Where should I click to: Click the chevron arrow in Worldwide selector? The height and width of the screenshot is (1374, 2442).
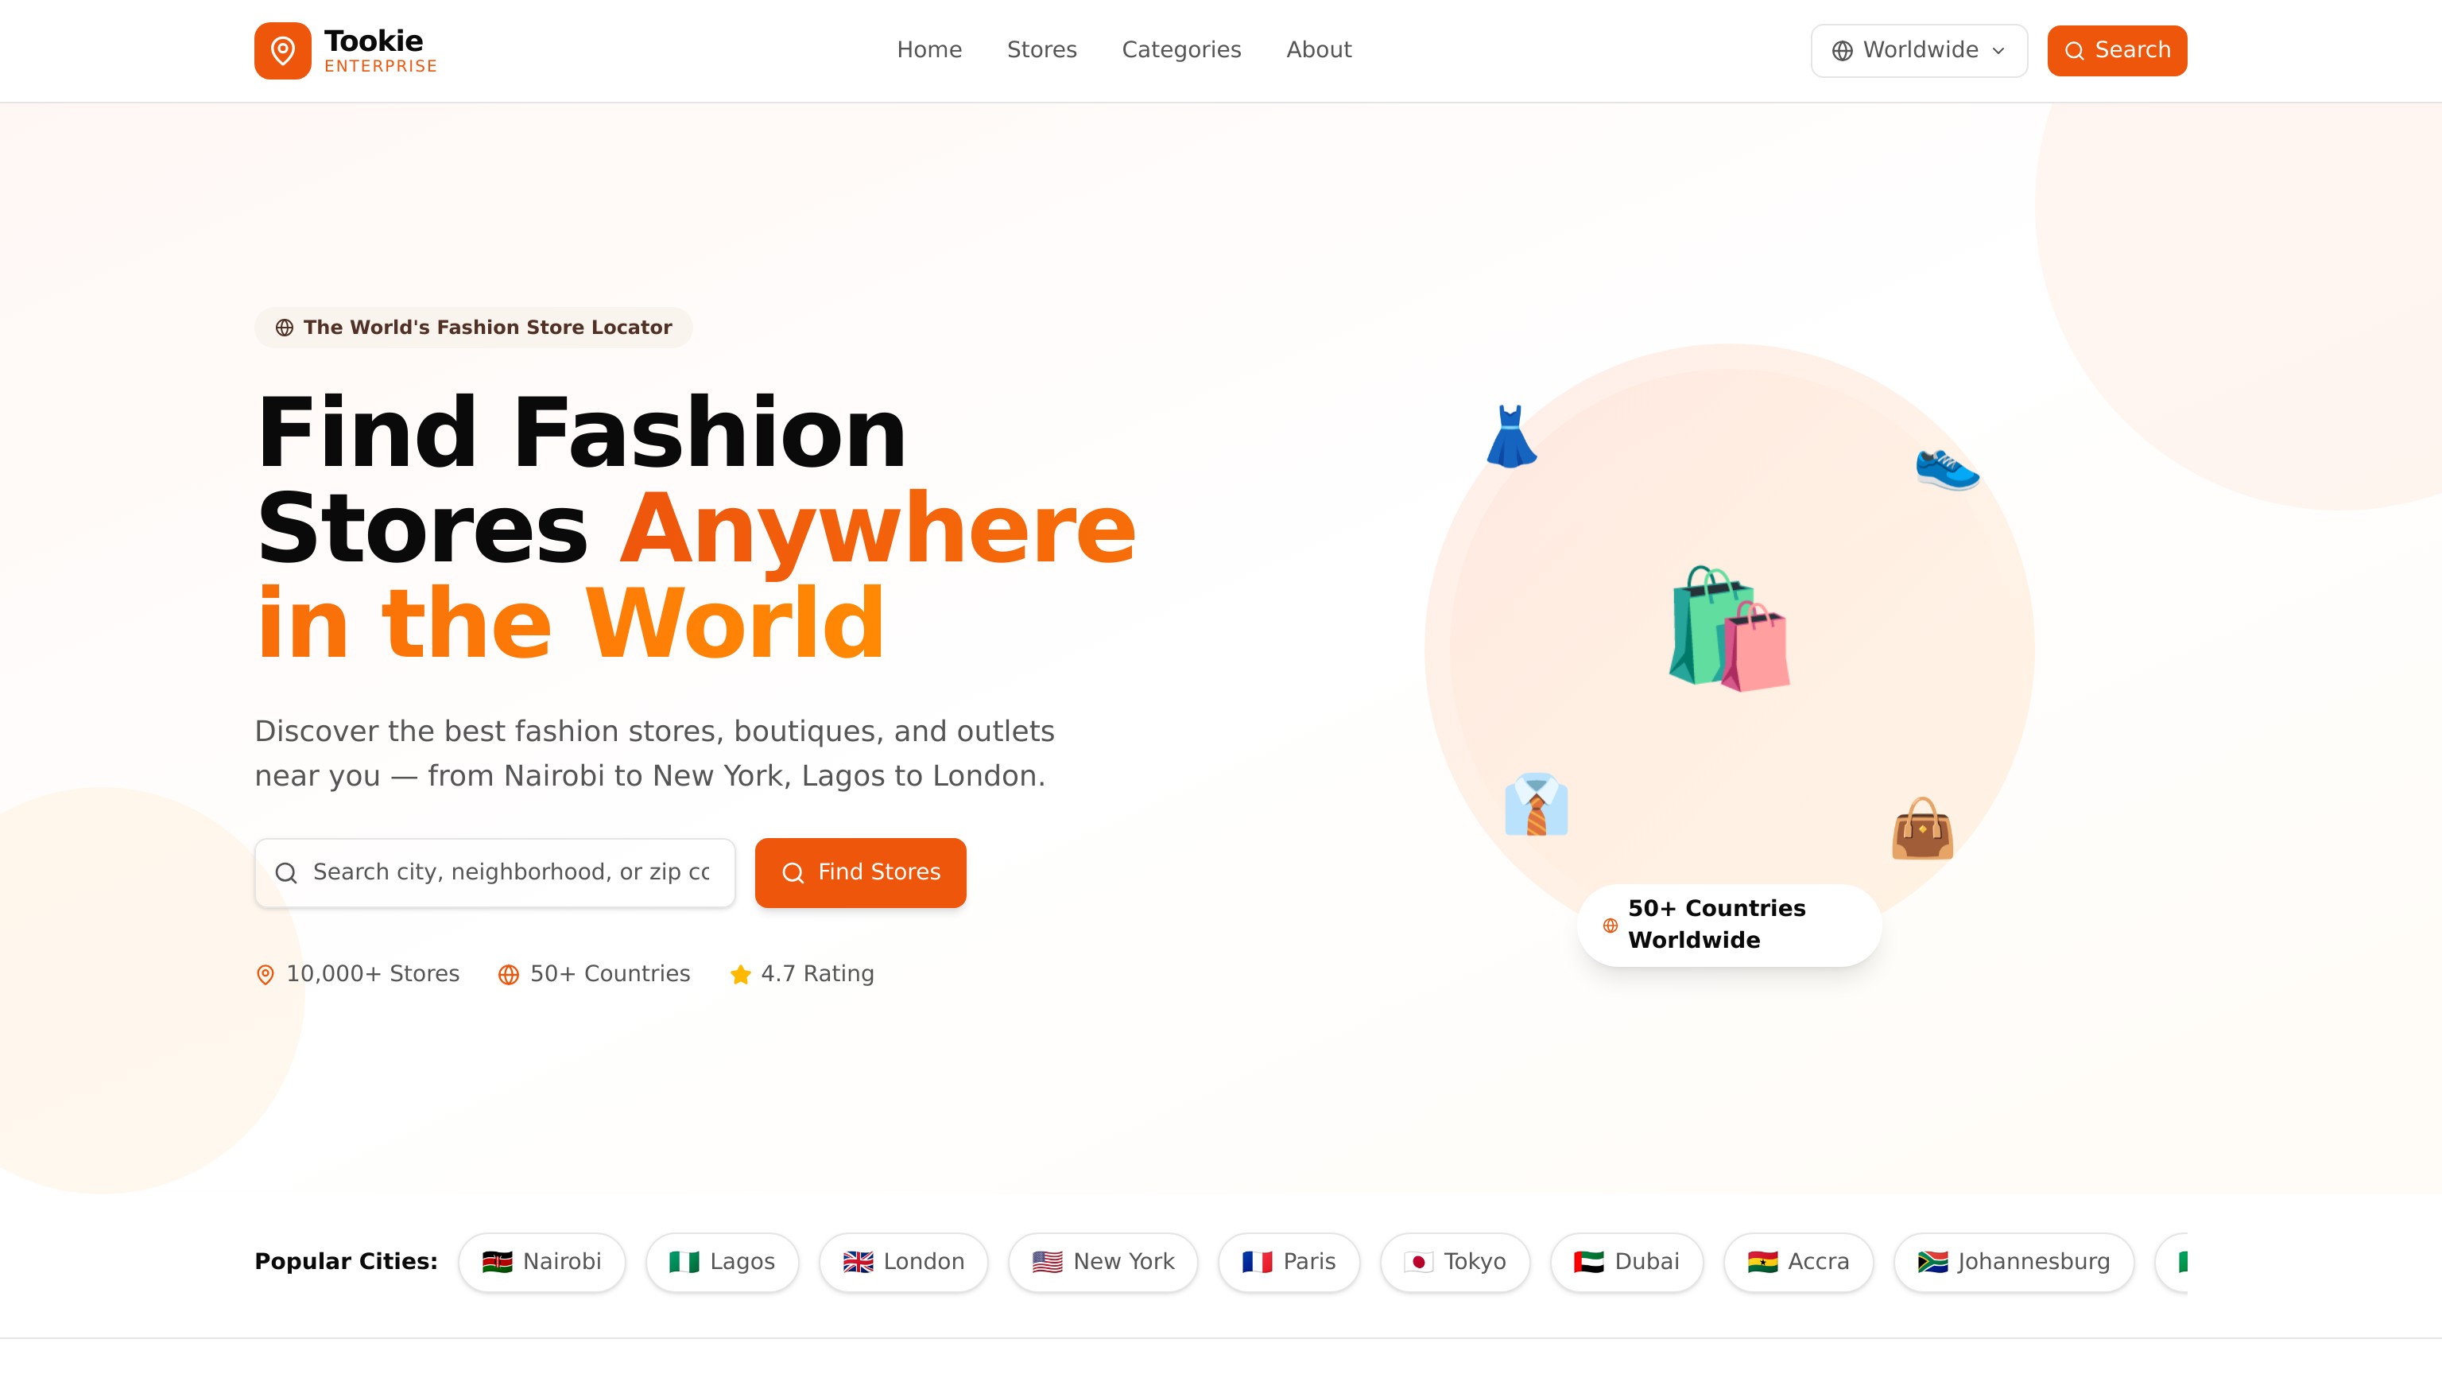[x=1998, y=51]
